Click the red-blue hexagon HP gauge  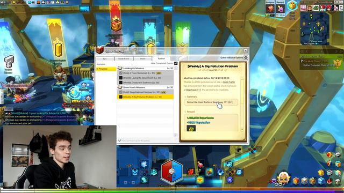[172, 172]
